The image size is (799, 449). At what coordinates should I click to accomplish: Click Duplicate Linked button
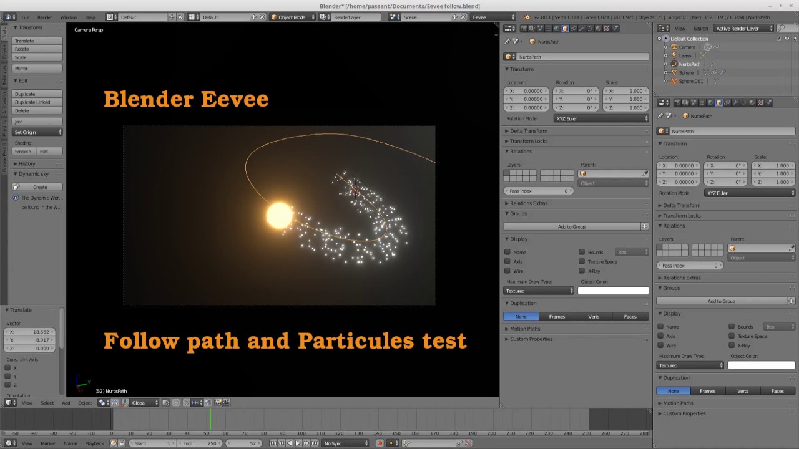(x=37, y=102)
